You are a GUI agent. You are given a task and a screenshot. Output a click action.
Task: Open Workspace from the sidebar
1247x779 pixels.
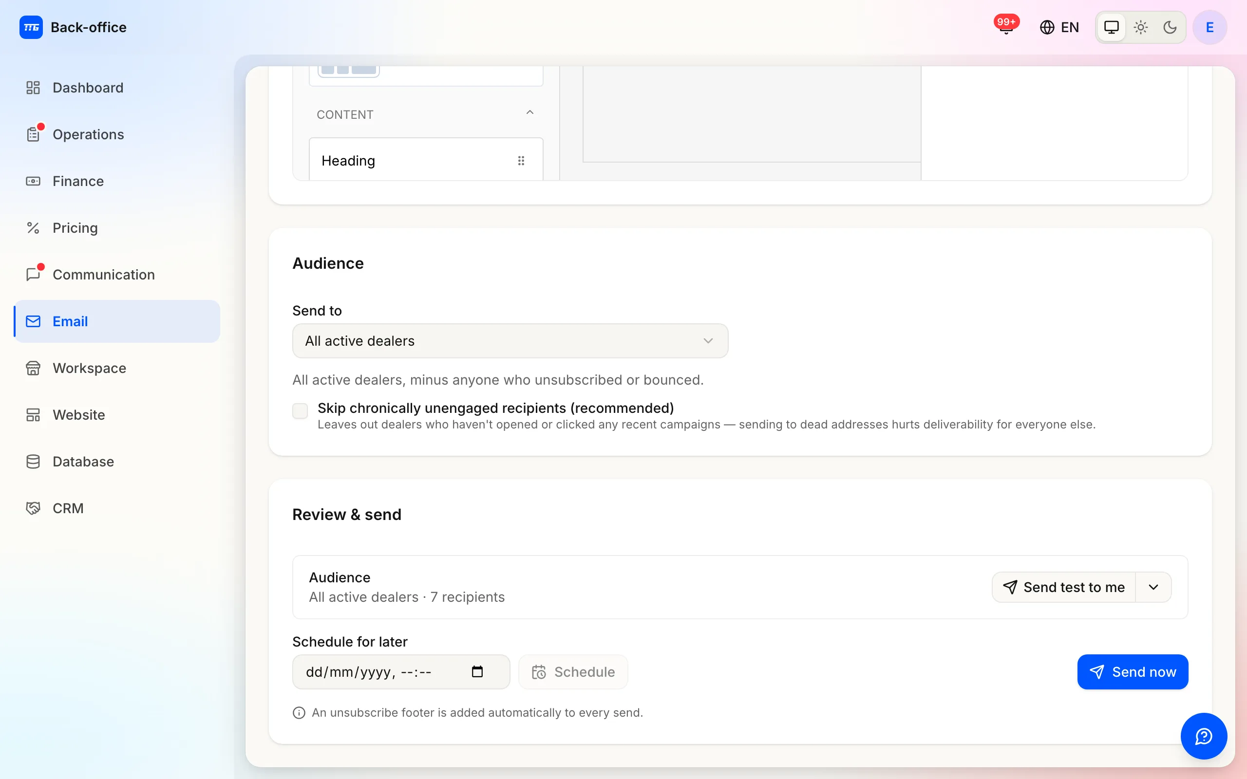pyautogui.click(x=117, y=368)
